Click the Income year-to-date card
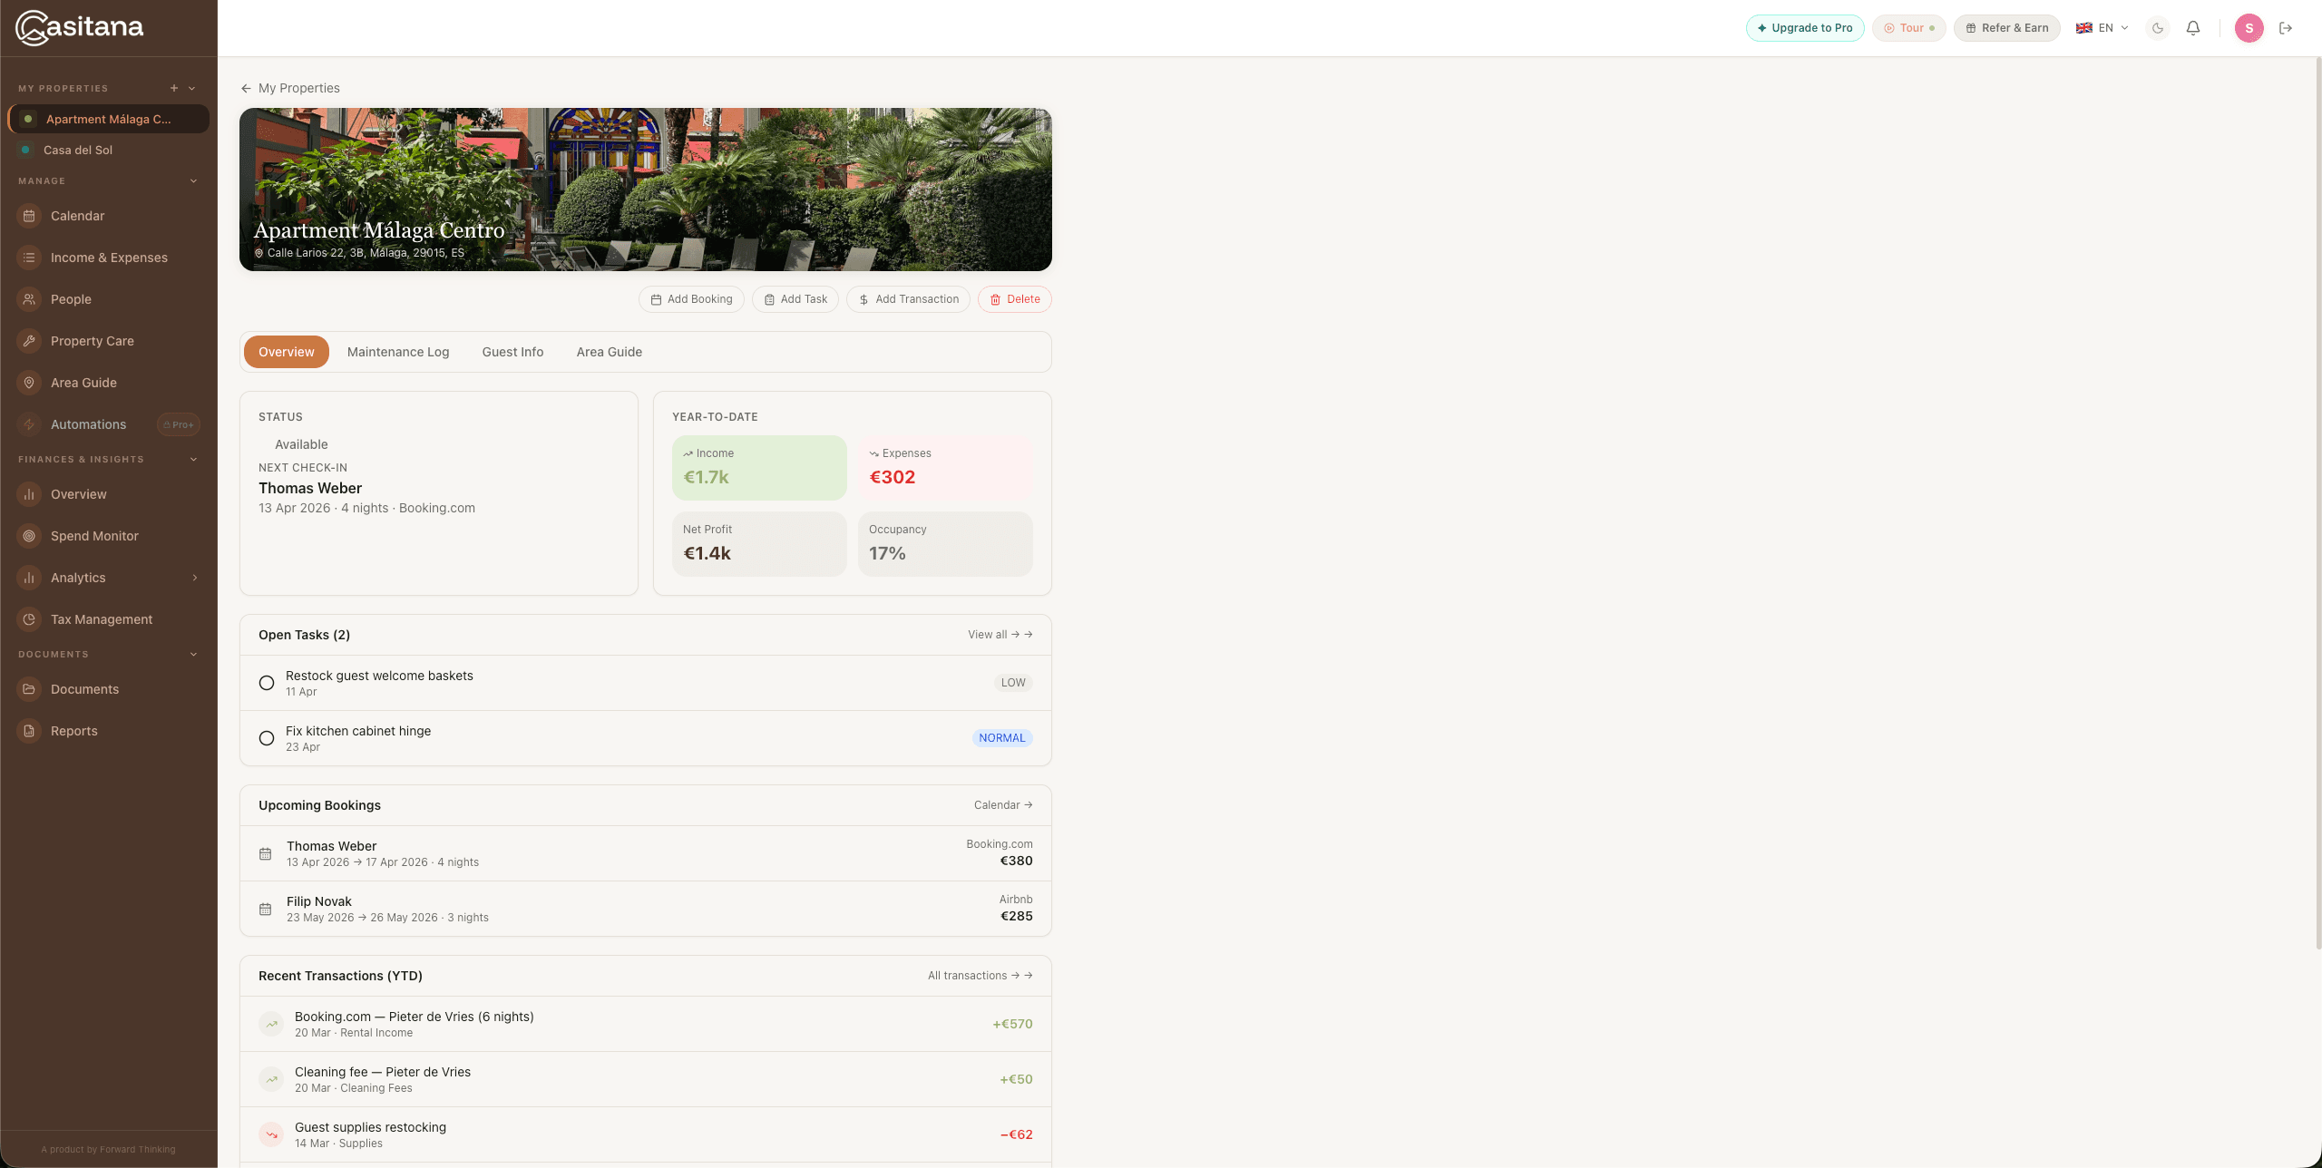This screenshot has width=2322, height=1168. (x=759, y=468)
